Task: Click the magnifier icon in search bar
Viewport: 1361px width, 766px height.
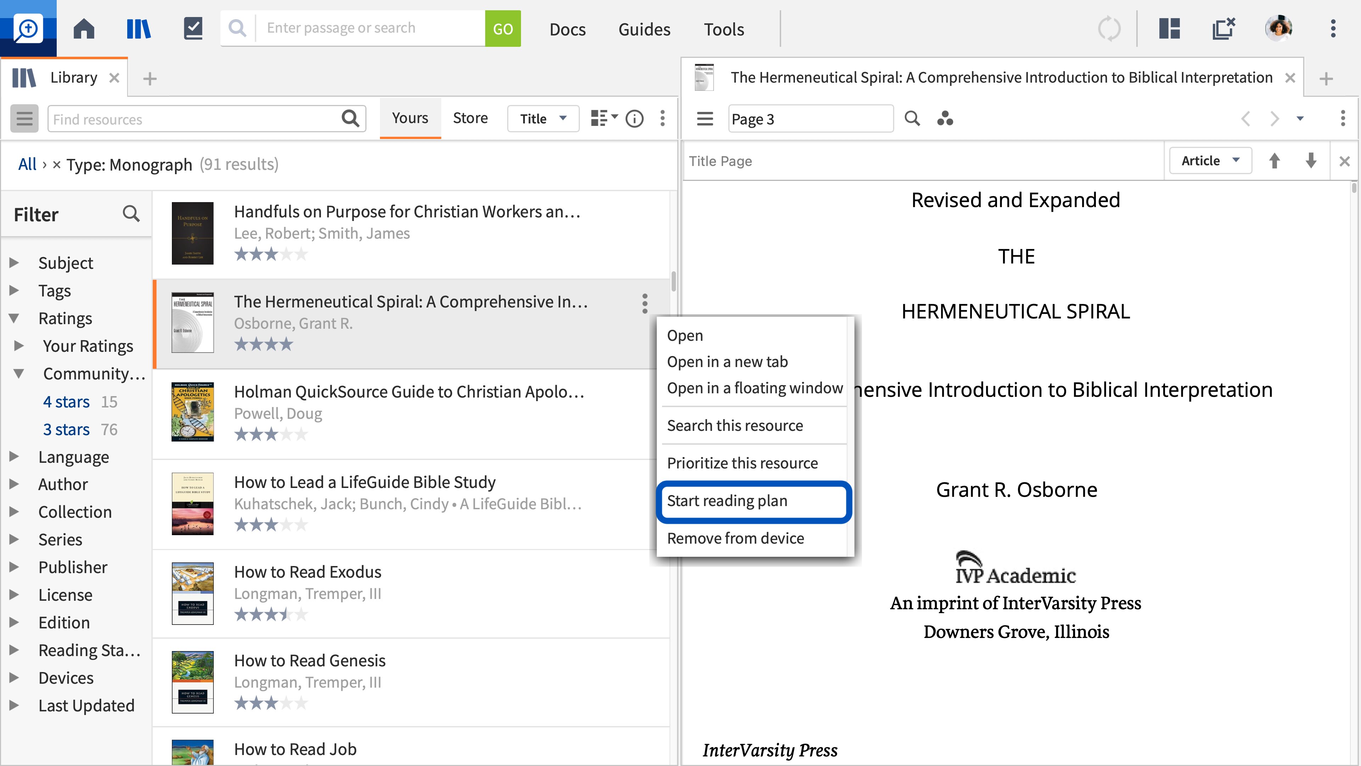Action: point(238,28)
